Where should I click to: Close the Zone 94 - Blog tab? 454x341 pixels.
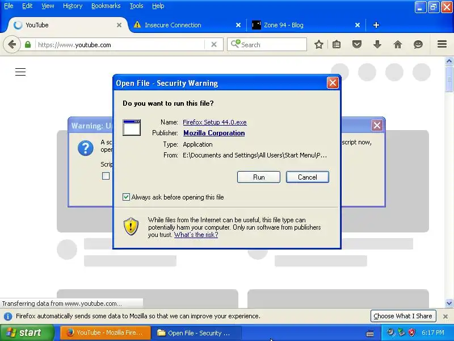(x=358, y=25)
